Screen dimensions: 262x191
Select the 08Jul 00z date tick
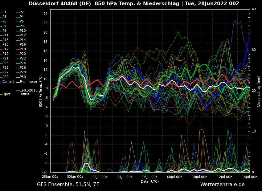tap(175, 177)
